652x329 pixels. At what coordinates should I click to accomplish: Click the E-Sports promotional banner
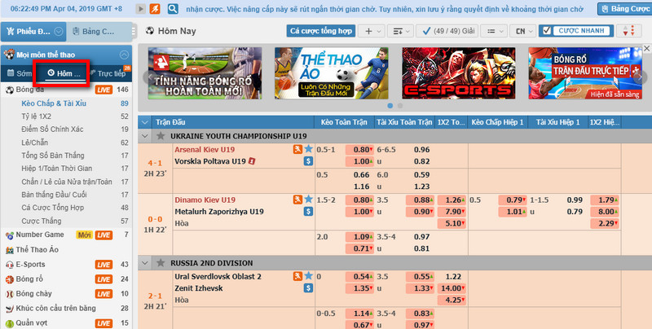pos(457,72)
